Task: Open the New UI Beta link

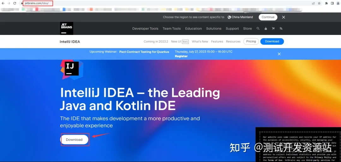Action: [x=180, y=42]
